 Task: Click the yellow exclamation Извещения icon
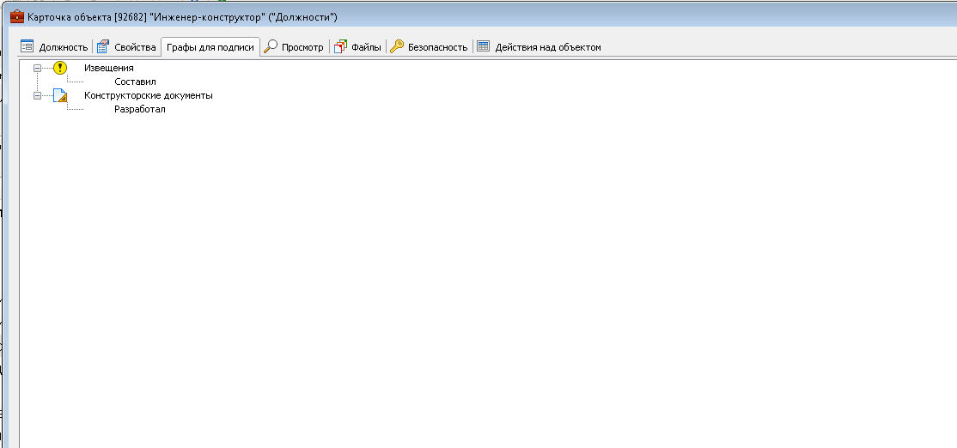click(60, 68)
